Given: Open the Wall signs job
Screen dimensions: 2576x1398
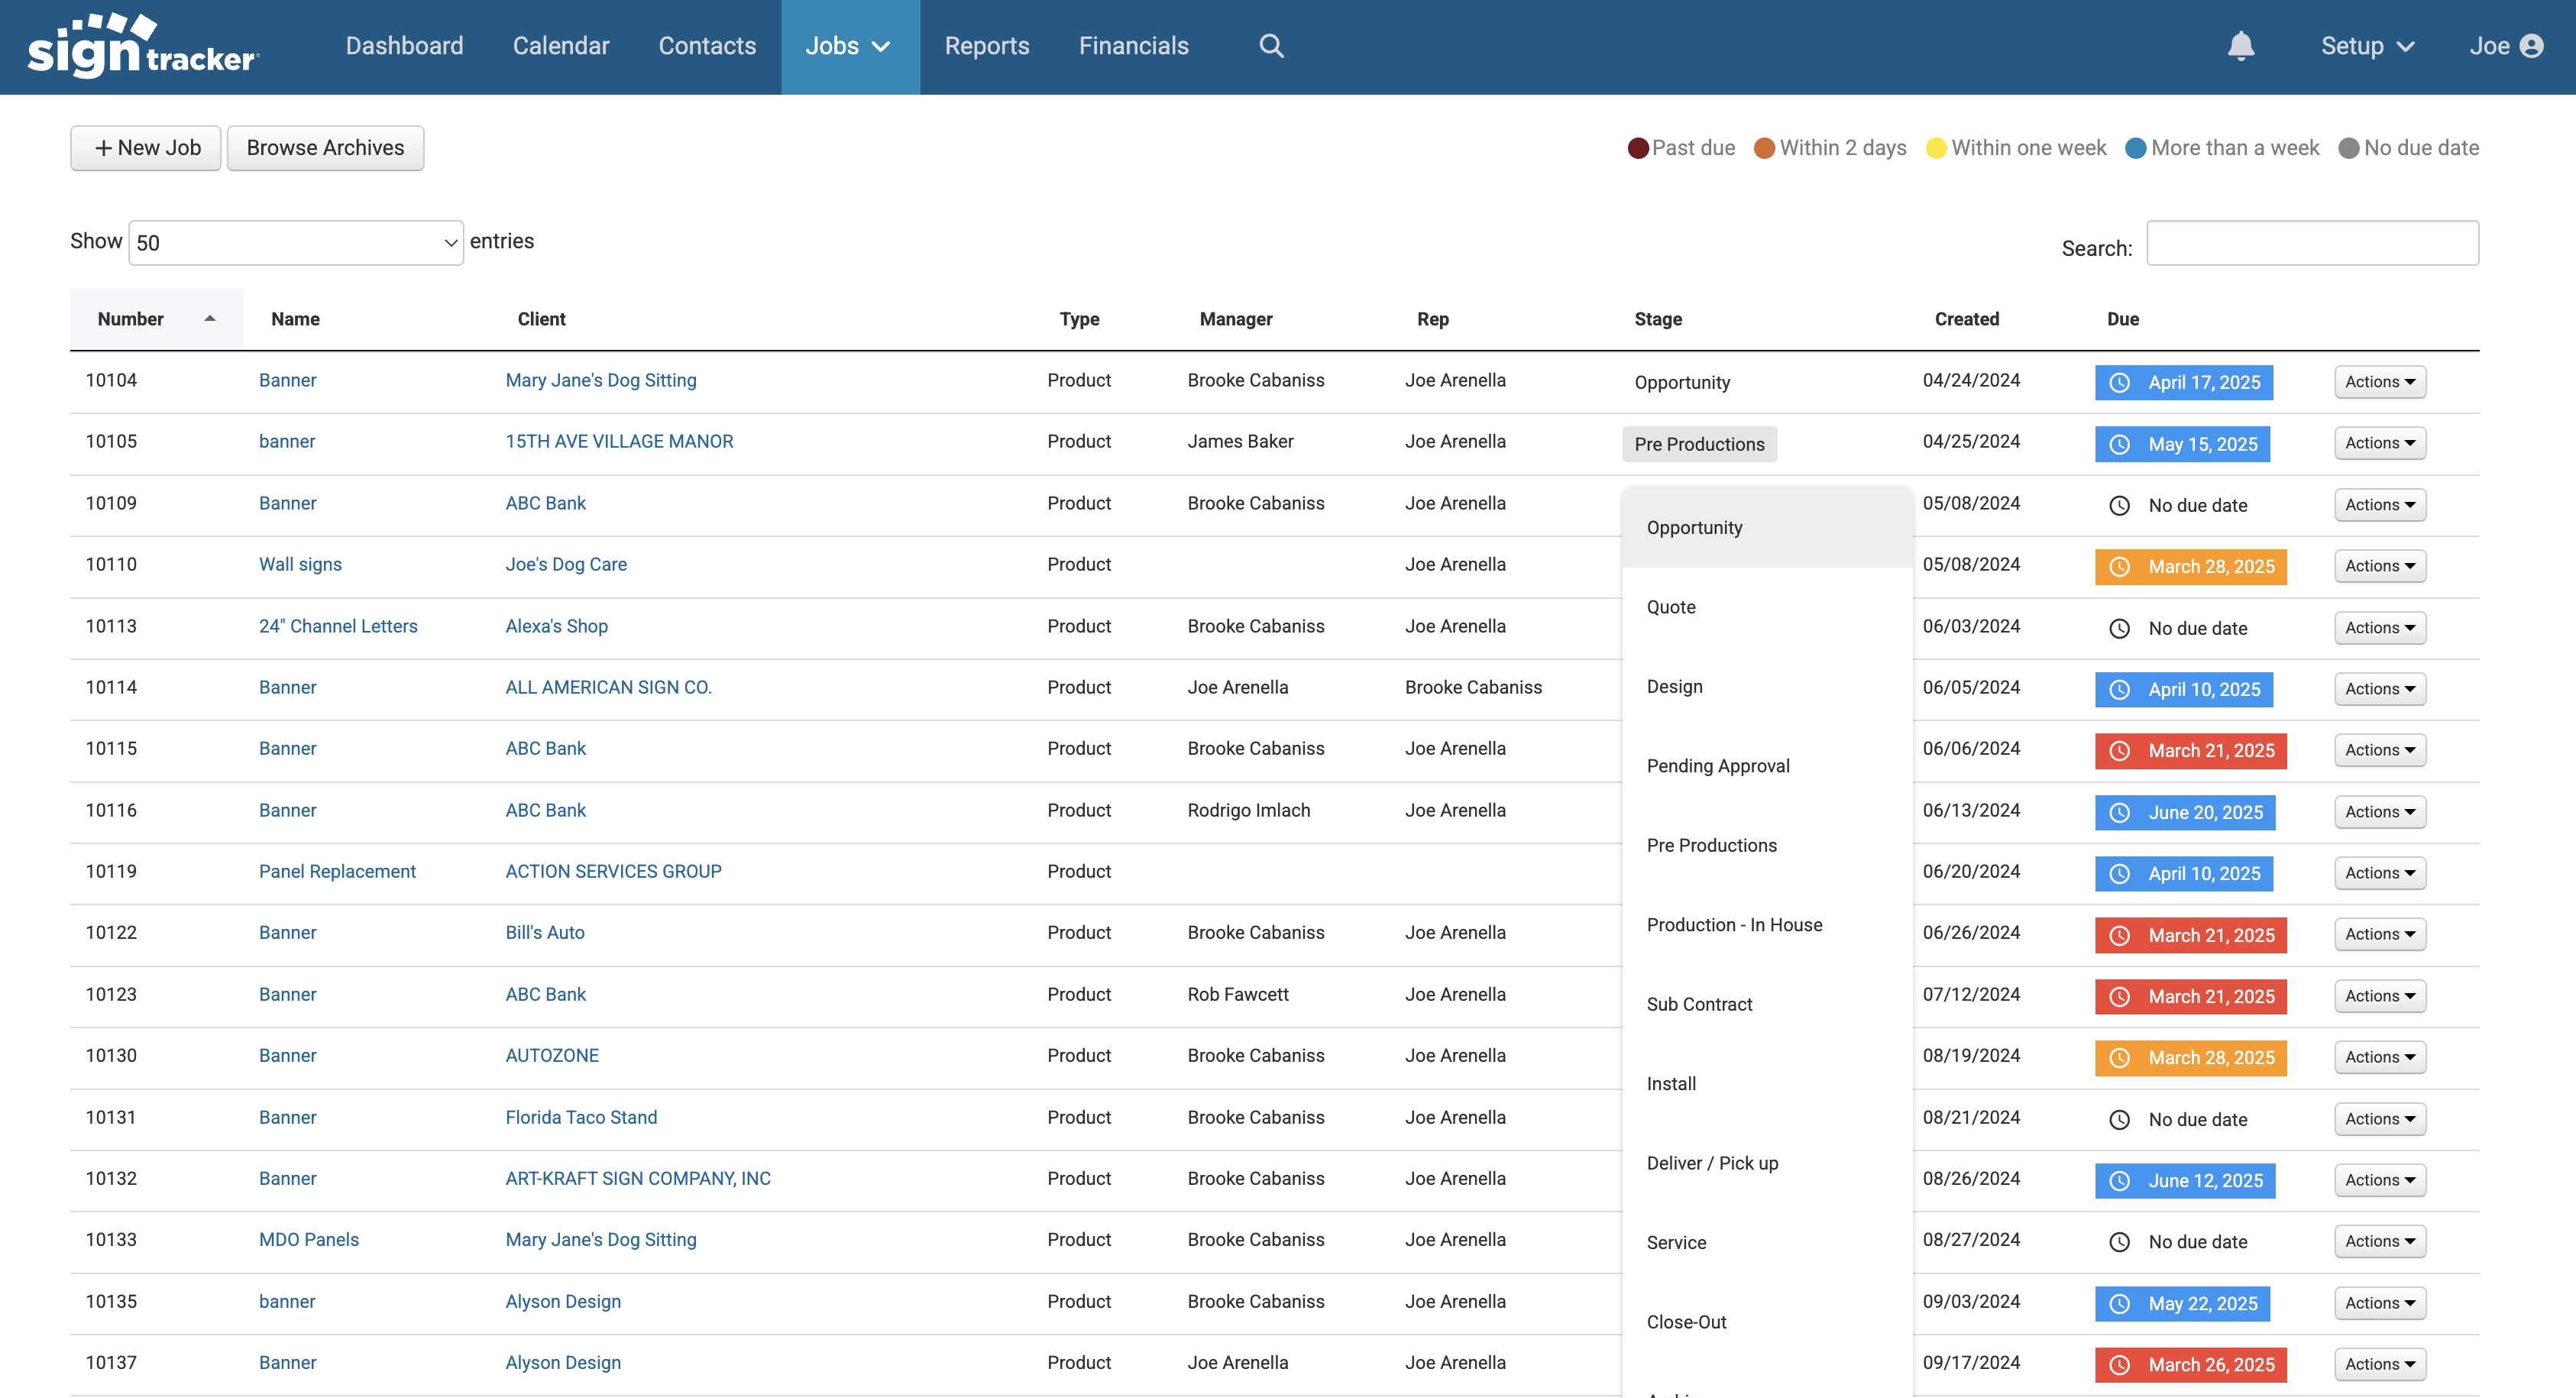Looking at the screenshot, I should (x=300, y=564).
